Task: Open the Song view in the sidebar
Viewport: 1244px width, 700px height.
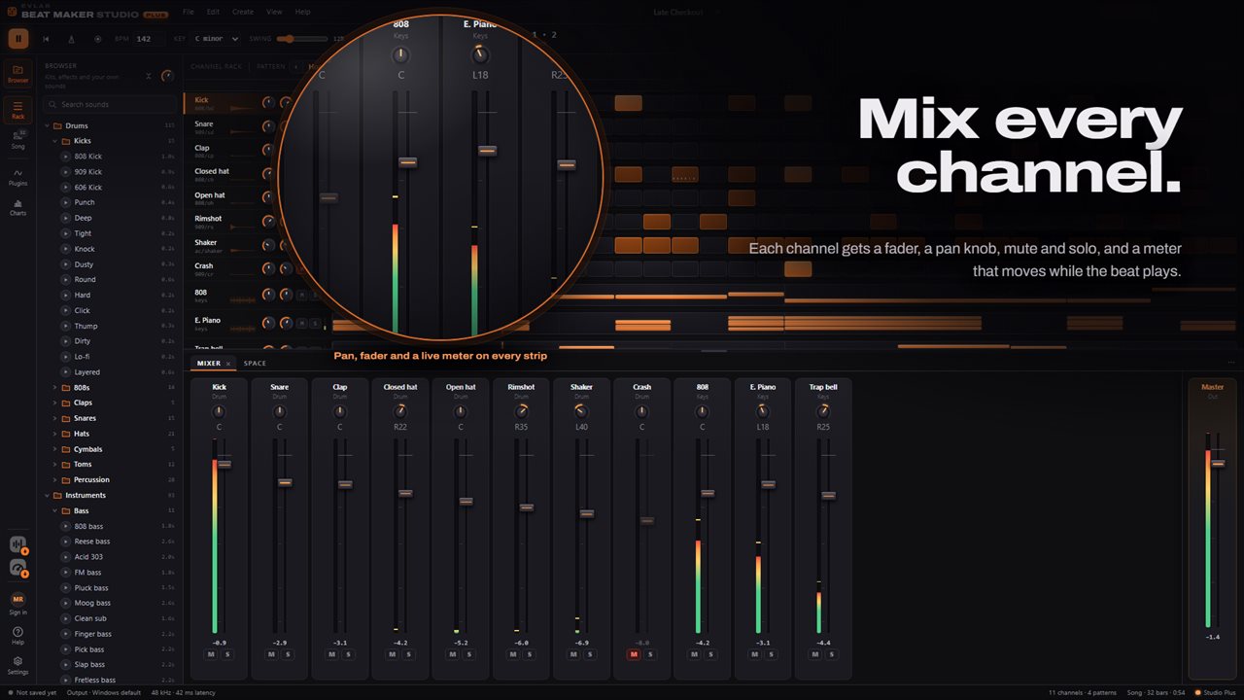Action: coord(17,140)
